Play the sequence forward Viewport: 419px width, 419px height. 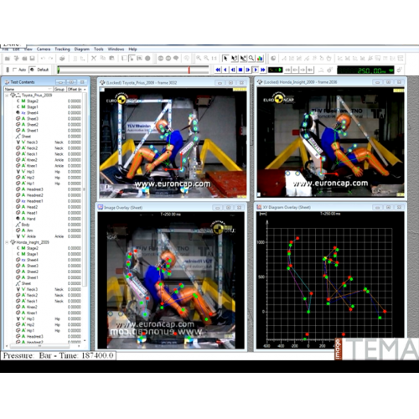pyautogui.click(x=256, y=70)
